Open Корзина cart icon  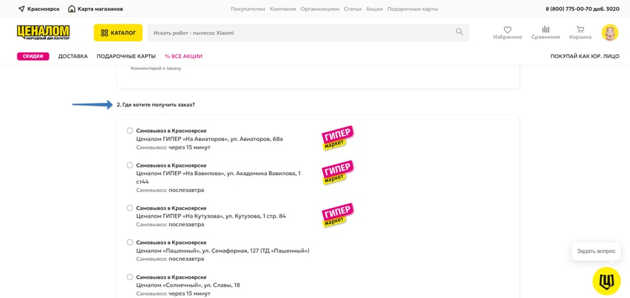click(x=580, y=29)
